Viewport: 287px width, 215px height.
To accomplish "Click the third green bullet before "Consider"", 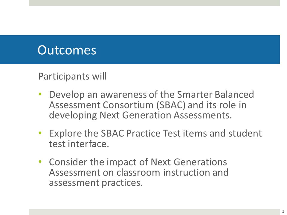I will point(40,162).
